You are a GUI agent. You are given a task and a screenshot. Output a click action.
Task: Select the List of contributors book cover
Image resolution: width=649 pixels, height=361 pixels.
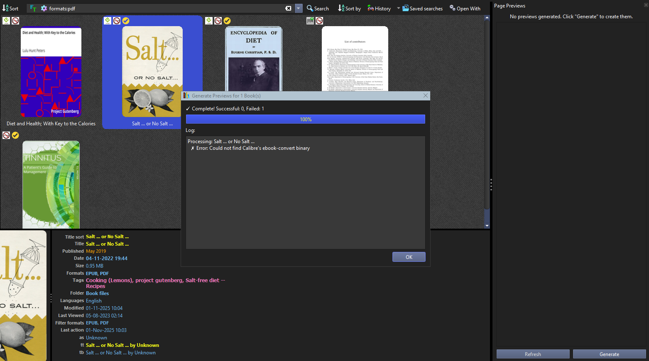pyautogui.click(x=355, y=59)
